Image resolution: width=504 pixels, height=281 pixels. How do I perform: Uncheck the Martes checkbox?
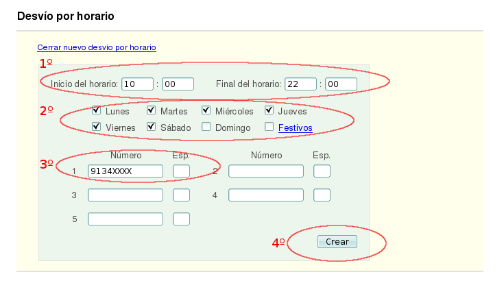152,110
